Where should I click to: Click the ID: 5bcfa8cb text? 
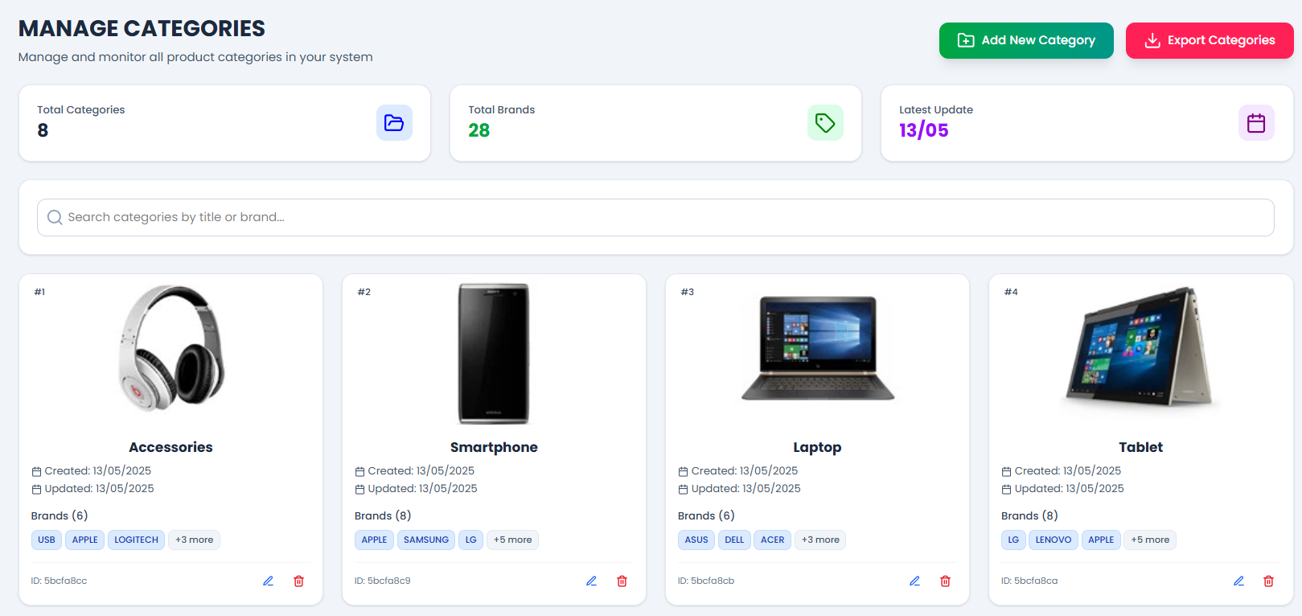point(706,581)
